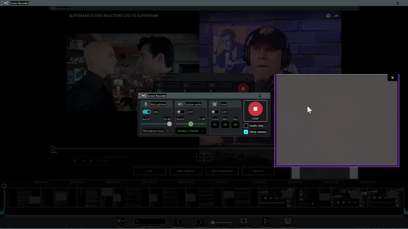Image resolution: width=408 pixels, height=229 pixels.
Task: Enable the System audio toggle
Action: point(181,112)
